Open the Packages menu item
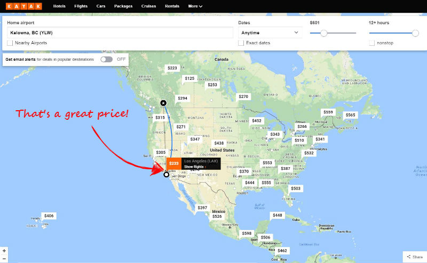Screen dimensions: 427x263 (x=123, y=6)
